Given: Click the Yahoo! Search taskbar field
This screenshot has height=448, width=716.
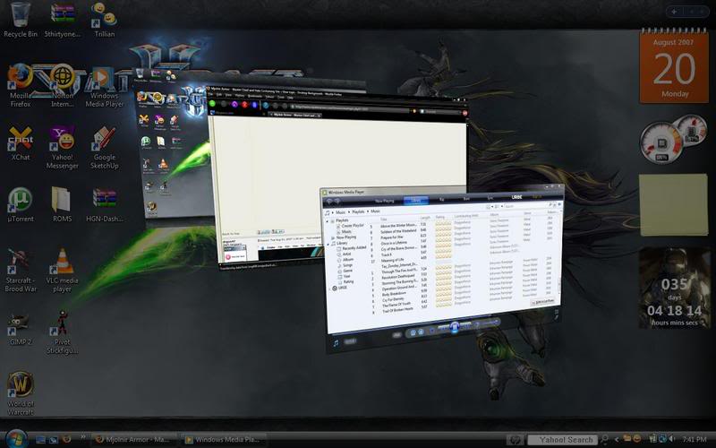Looking at the screenshot, I should click(x=563, y=440).
